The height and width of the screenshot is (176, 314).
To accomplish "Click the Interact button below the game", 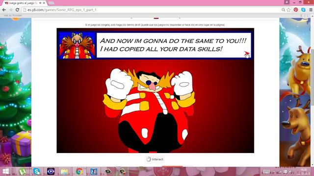I will pyautogui.click(x=155, y=159).
